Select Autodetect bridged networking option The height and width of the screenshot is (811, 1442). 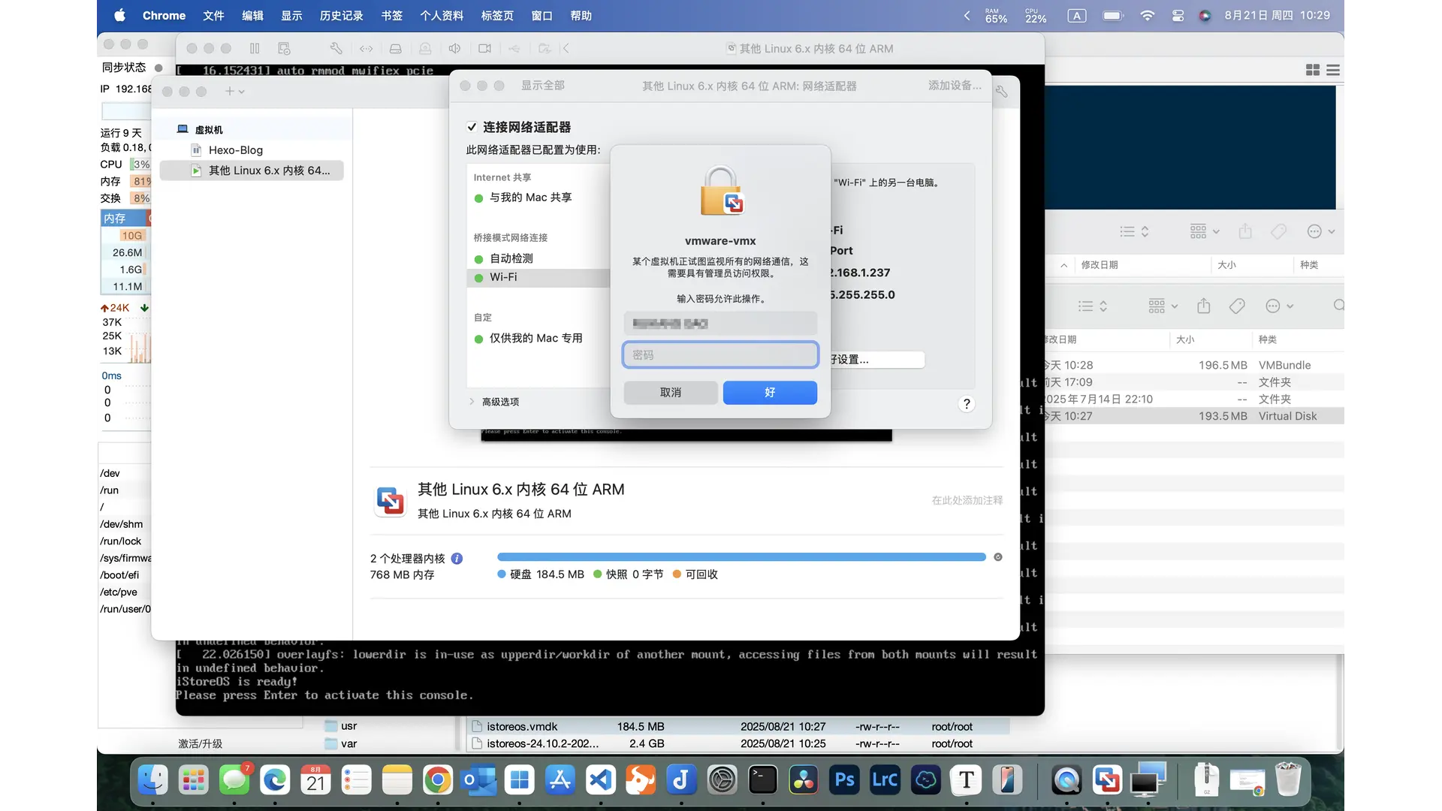click(511, 258)
